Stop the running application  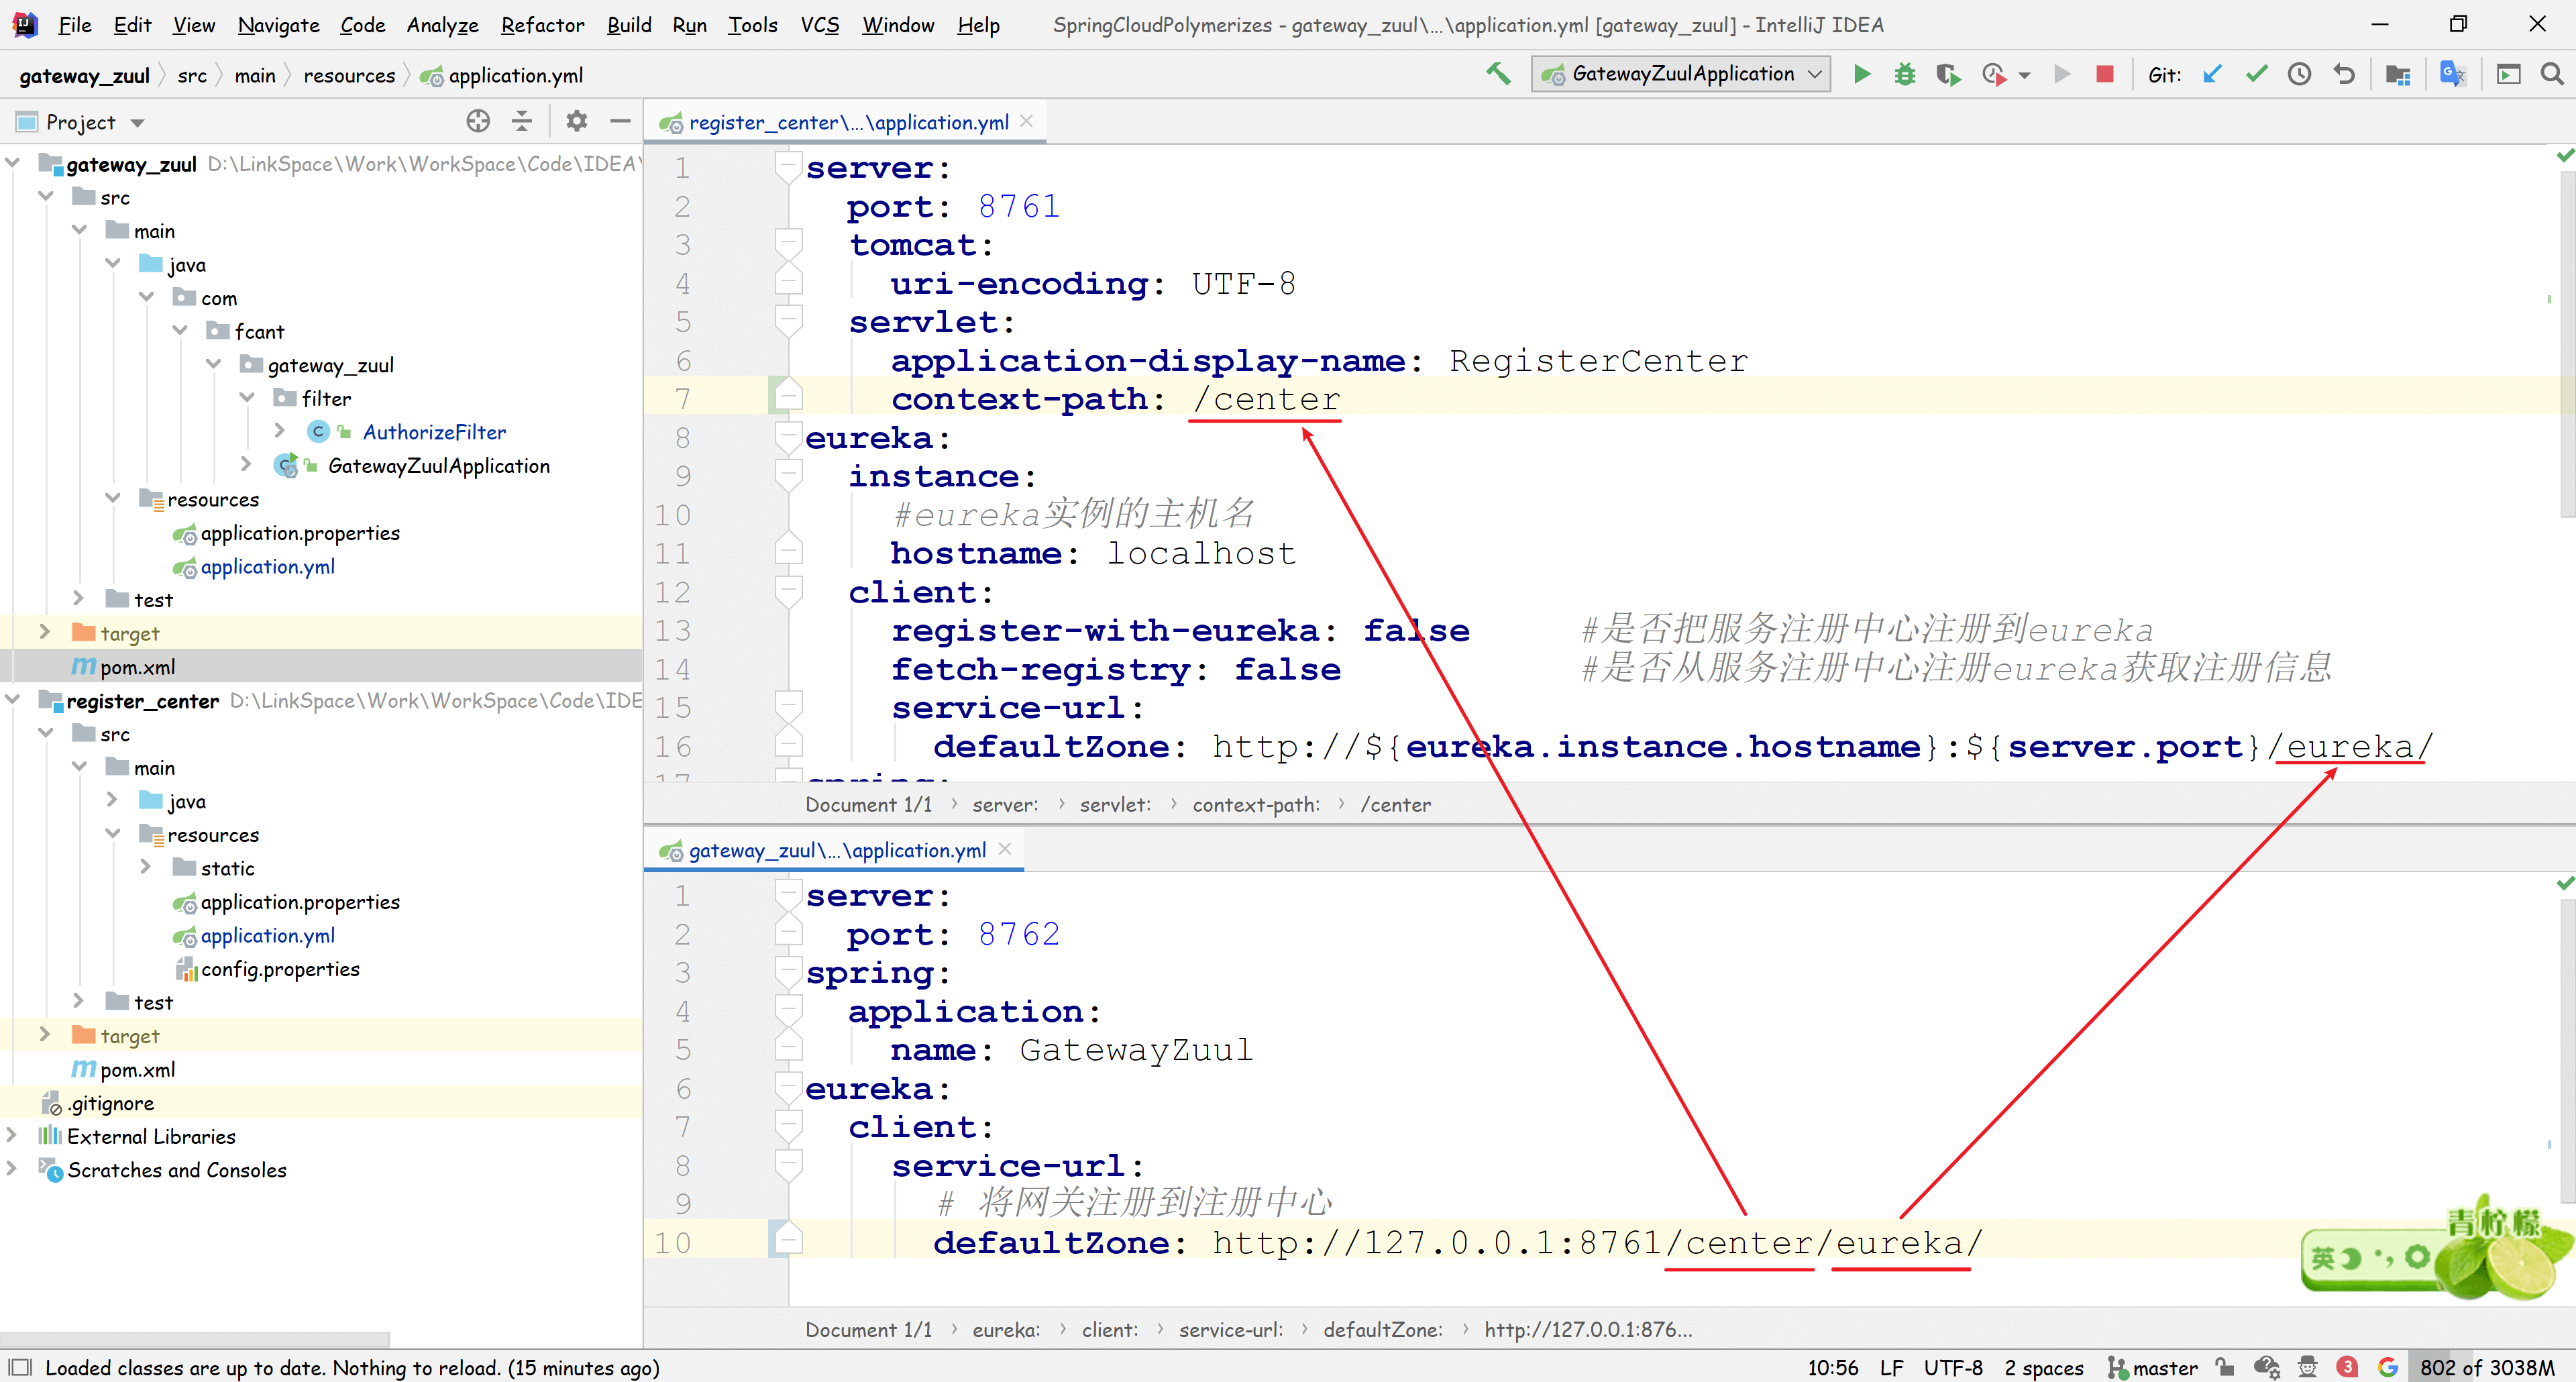[2104, 74]
